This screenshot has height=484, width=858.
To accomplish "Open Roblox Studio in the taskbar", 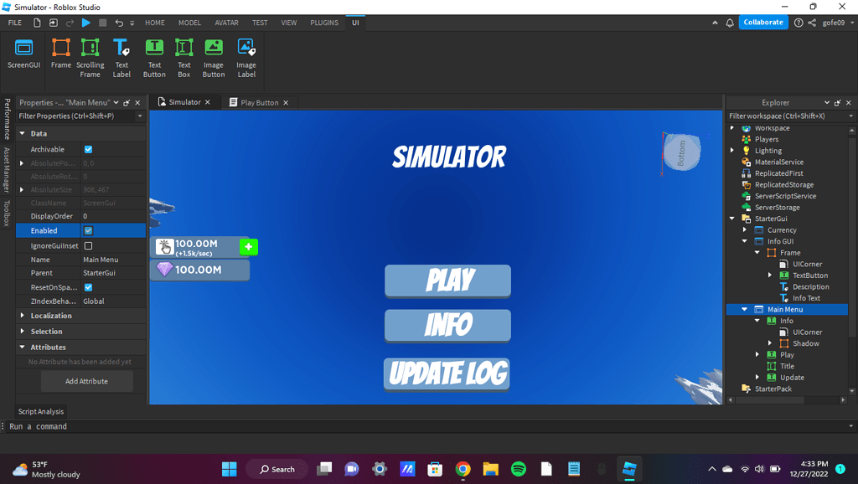I will 629,469.
